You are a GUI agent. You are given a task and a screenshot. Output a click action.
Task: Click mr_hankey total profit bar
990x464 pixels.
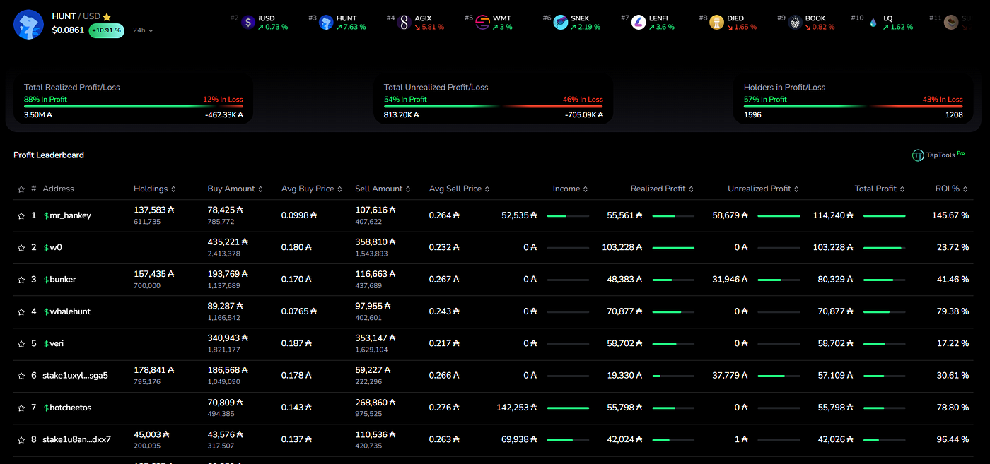click(884, 215)
